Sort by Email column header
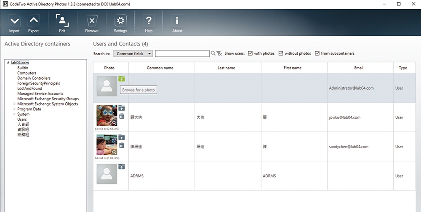 [x=361, y=68]
